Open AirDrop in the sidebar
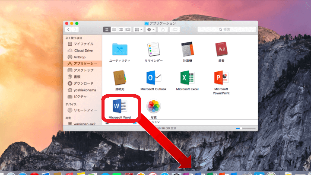 click(83, 57)
